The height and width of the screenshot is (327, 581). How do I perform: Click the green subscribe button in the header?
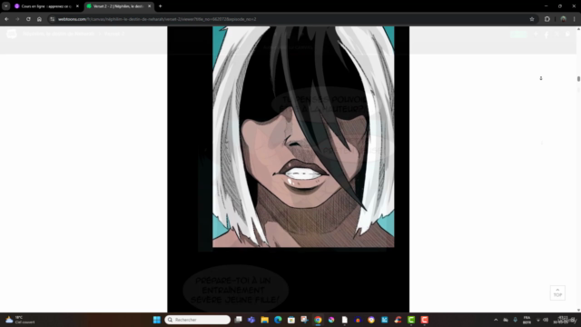tap(518, 35)
